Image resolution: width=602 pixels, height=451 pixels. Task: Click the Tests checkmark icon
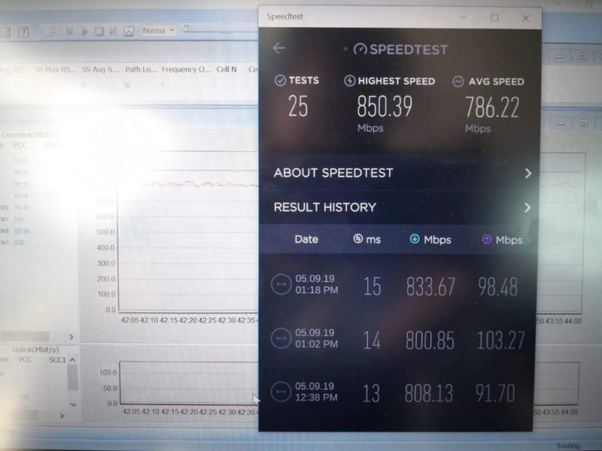point(280,80)
